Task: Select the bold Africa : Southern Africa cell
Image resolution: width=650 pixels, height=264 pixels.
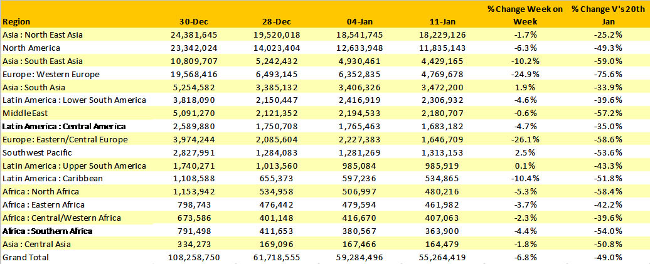Action: 48,231
